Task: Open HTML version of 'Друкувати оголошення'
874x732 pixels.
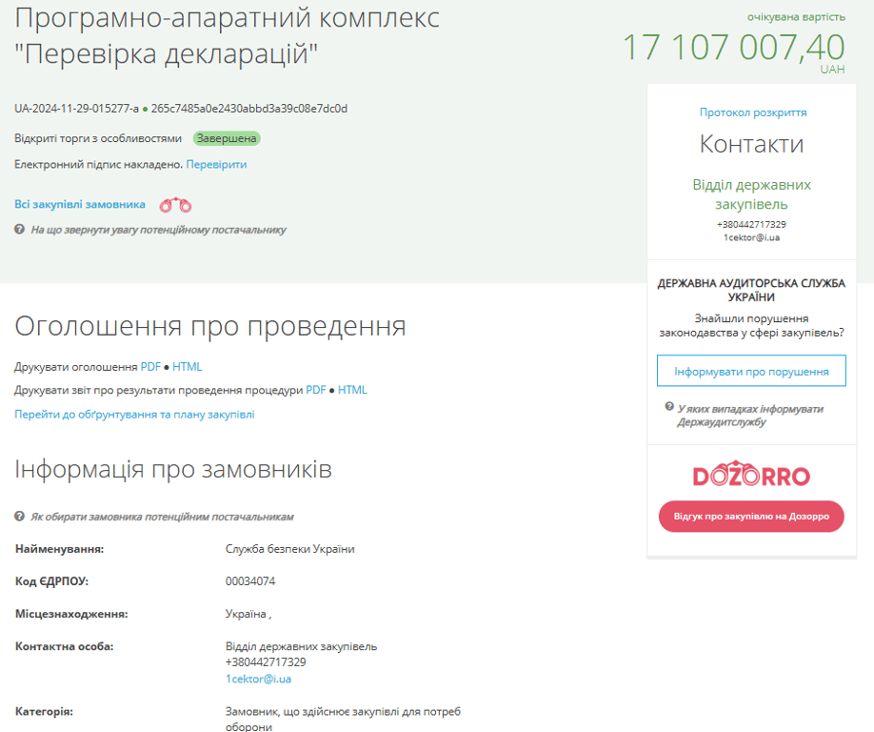Action: tap(188, 367)
